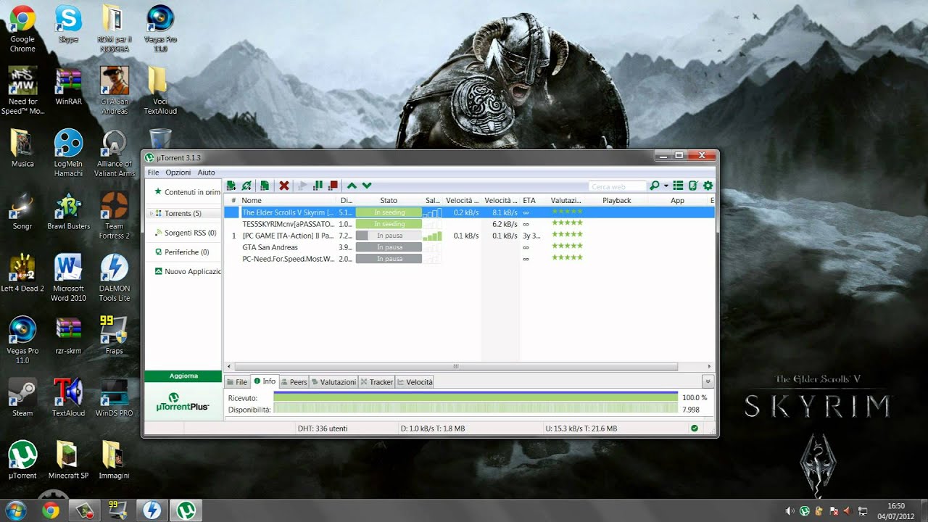Switch to the Valutazioni tab
This screenshot has width=928, height=522.
[x=334, y=381]
